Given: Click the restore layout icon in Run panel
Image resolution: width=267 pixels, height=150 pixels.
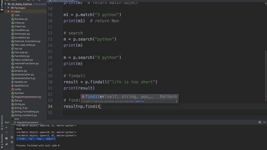Looking at the screenshot, I should (x=6, y=138).
